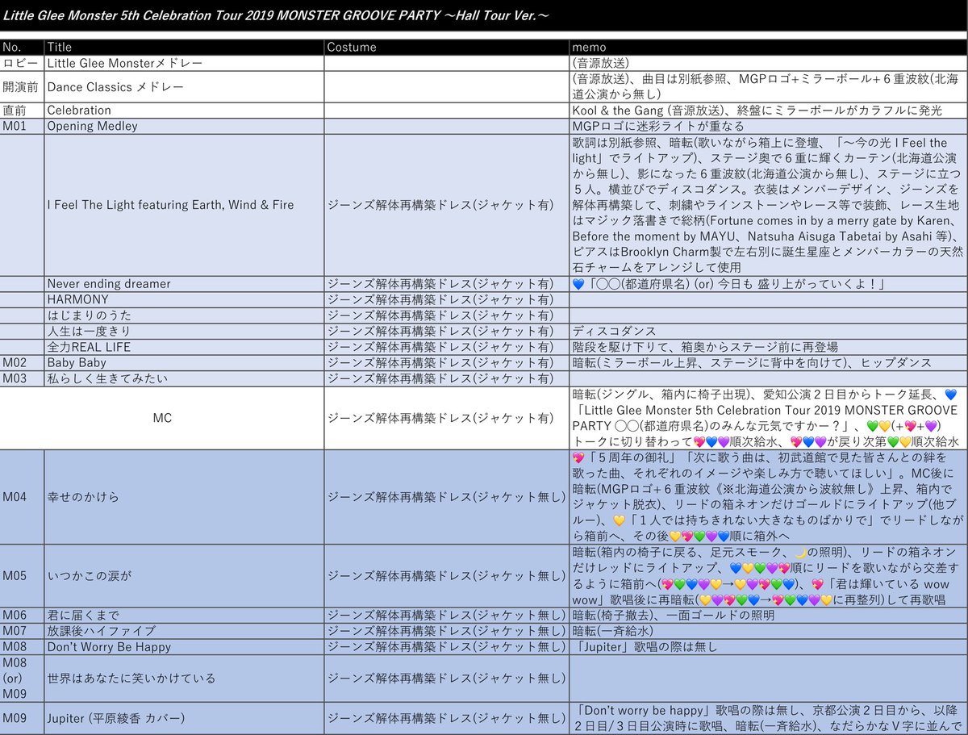Image resolution: width=968 pixels, height=735 pixels.
Task: Click the 'memo' column header
Action: pos(768,48)
